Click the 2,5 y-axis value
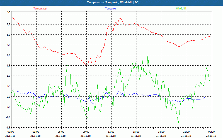223x139 pixels. click(9, 45)
